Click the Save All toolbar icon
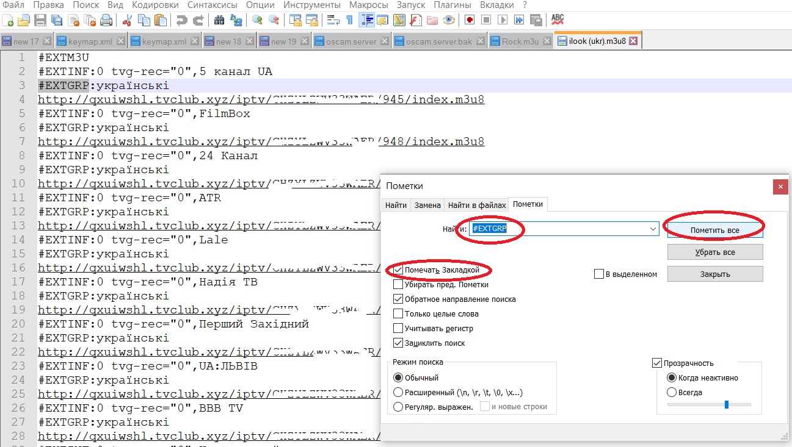The image size is (792, 447). (57, 20)
